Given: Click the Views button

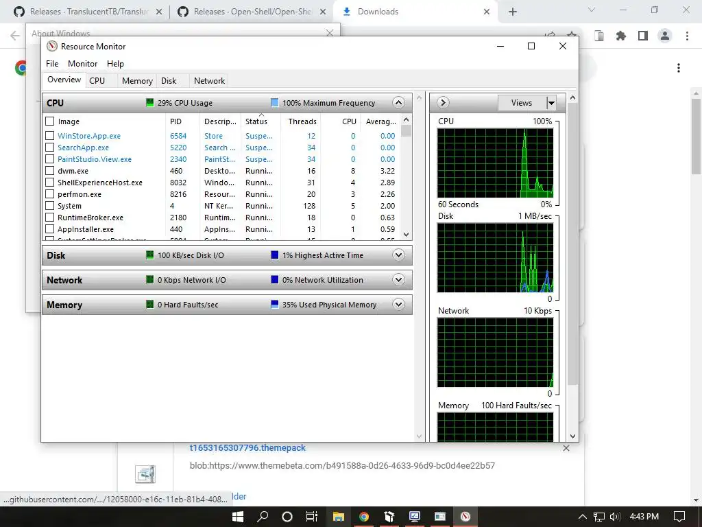Looking at the screenshot, I should pyautogui.click(x=522, y=103).
